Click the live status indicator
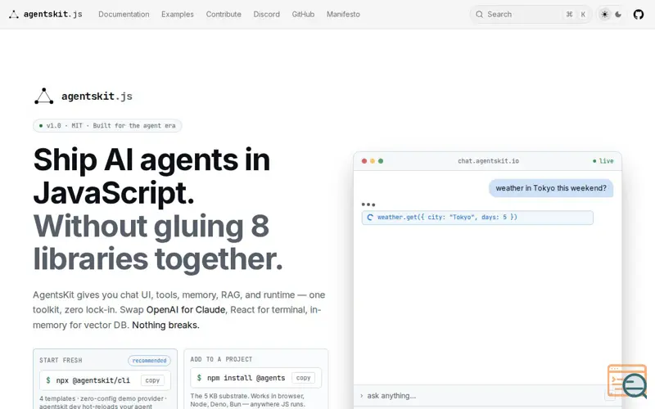 603,161
